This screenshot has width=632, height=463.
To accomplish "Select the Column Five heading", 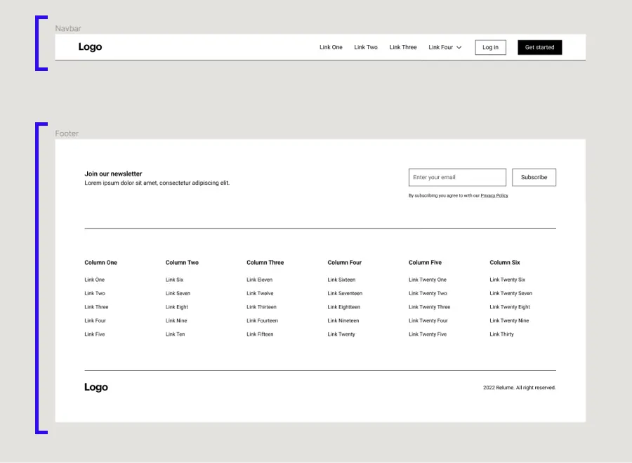I will tap(426, 263).
